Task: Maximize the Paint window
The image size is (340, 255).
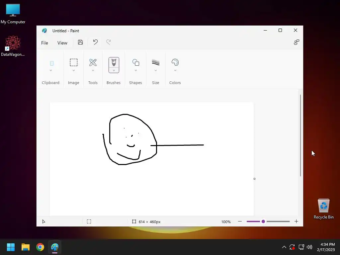Action: click(x=280, y=30)
